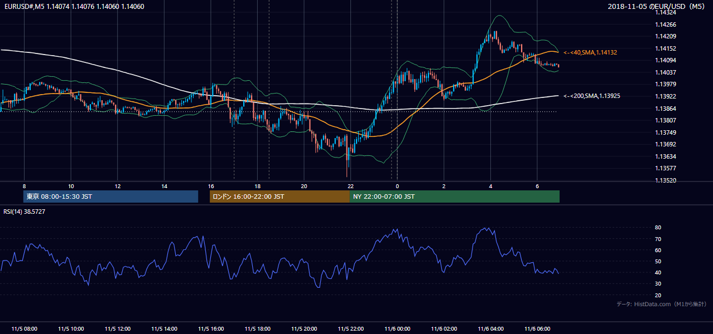Click the RSI scale value 60

[x=658, y=250]
